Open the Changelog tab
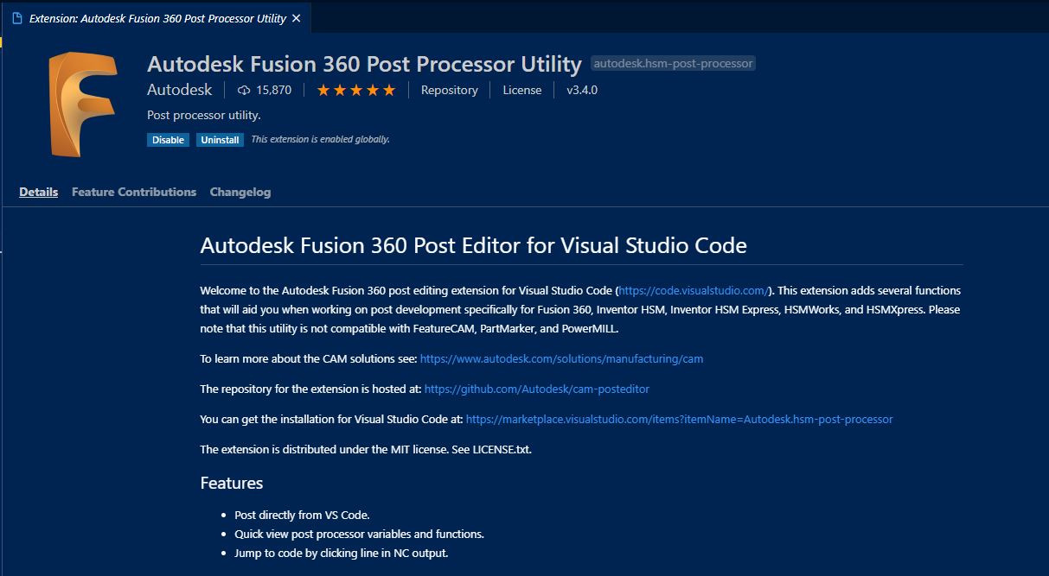Viewport: 1049px width, 576px height. [x=240, y=192]
